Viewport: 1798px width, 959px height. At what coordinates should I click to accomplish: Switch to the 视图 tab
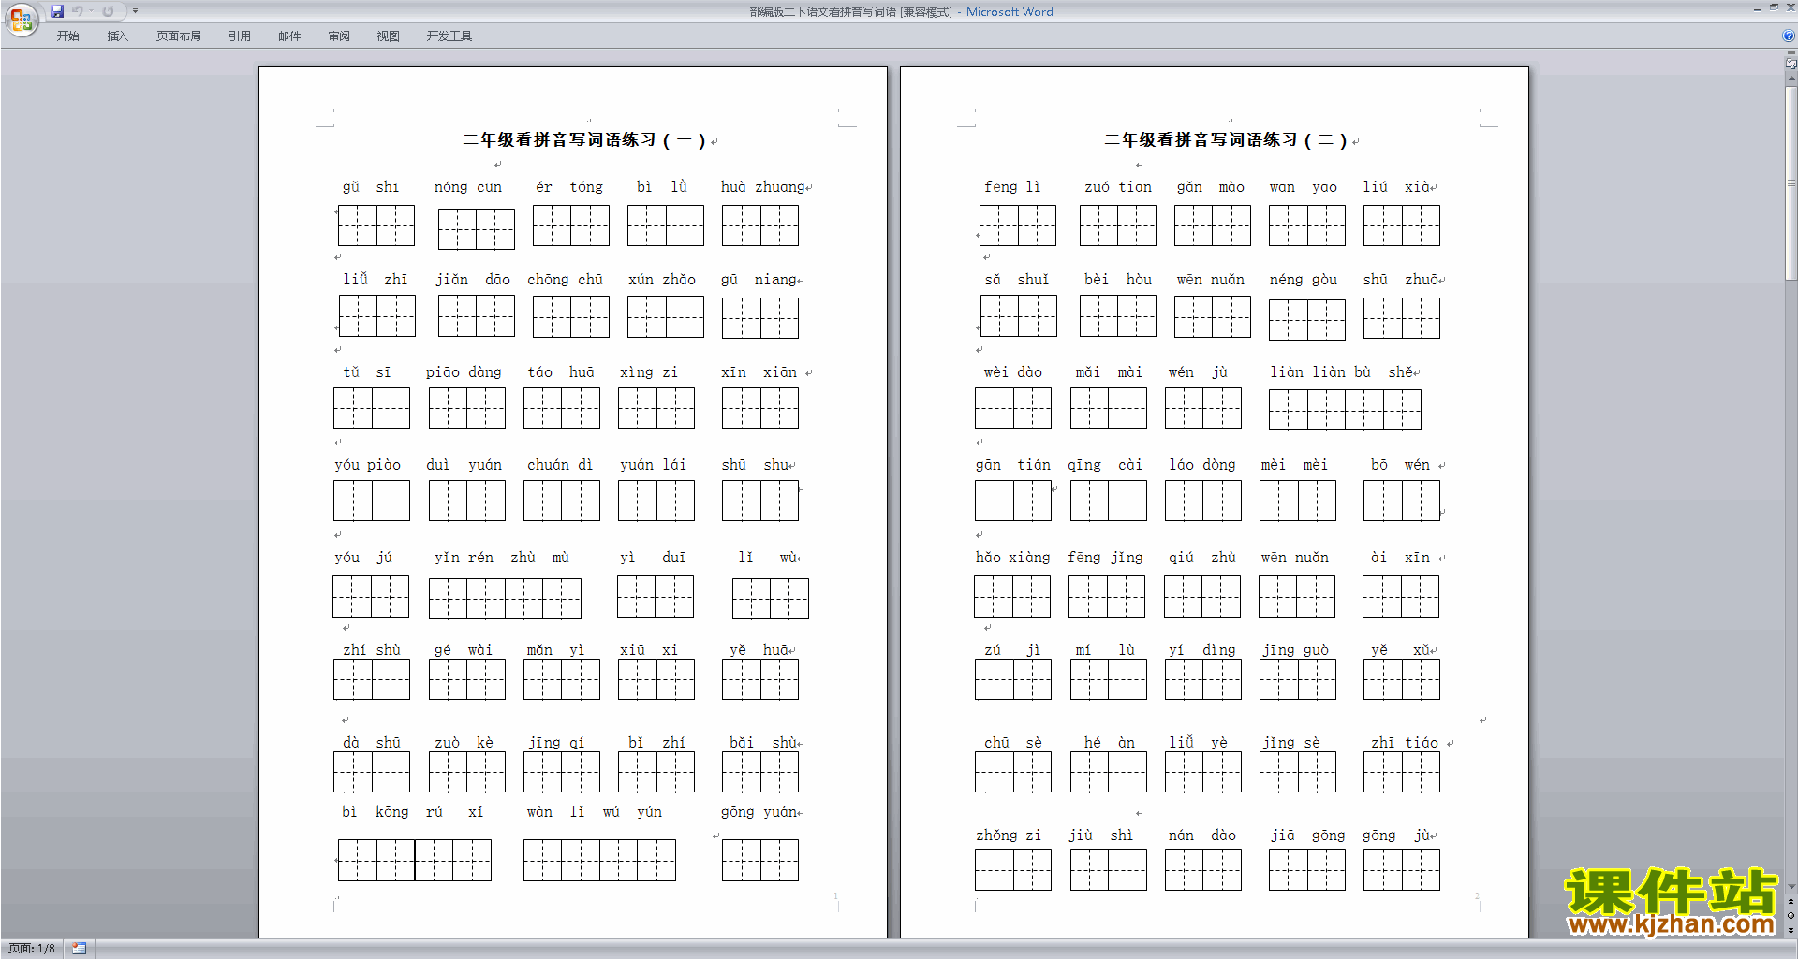pyautogui.click(x=388, y=36)
